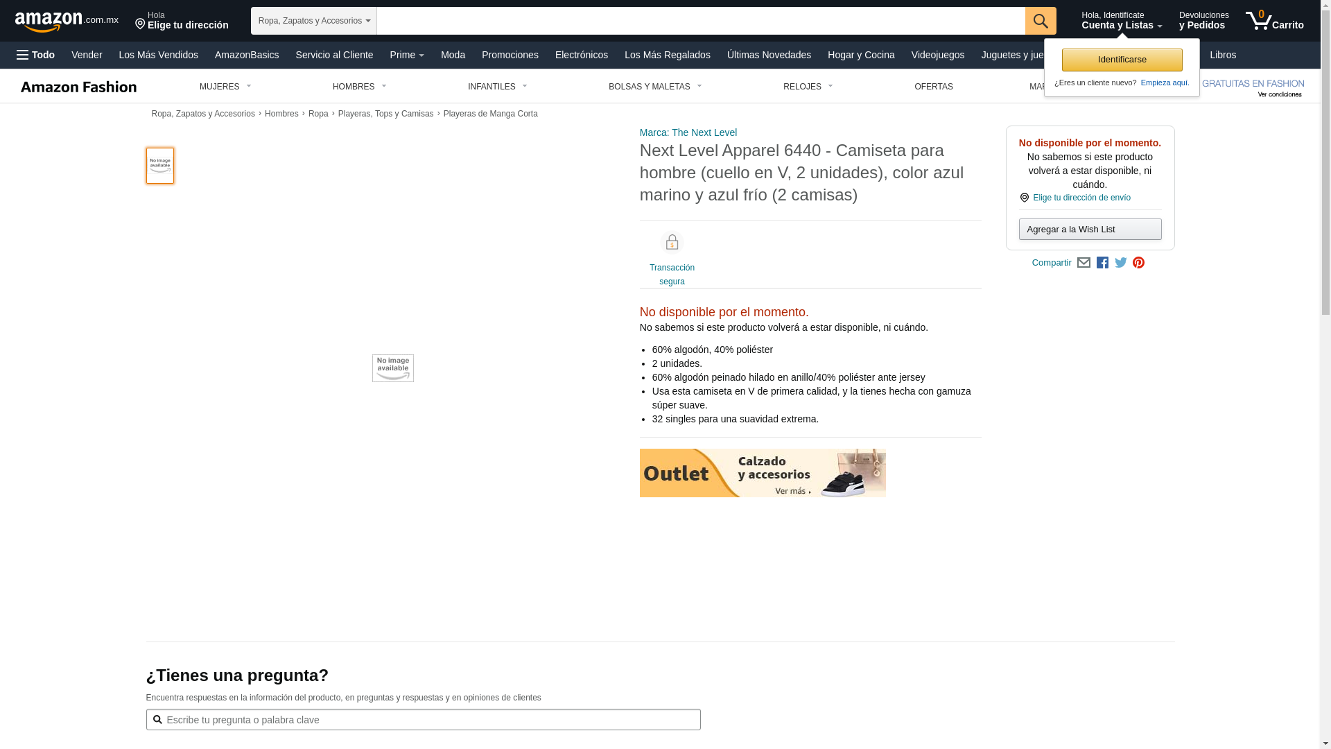Open the Todo hamburger menu
Screen dimensions: 1331x749
tap(35, 55)
